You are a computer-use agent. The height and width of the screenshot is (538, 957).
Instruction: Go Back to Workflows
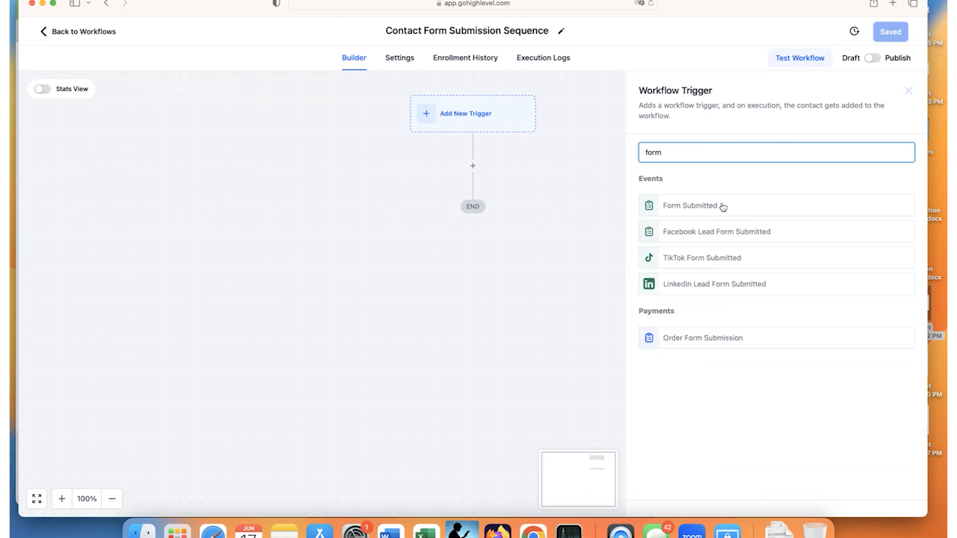click(x=77, y=31)
